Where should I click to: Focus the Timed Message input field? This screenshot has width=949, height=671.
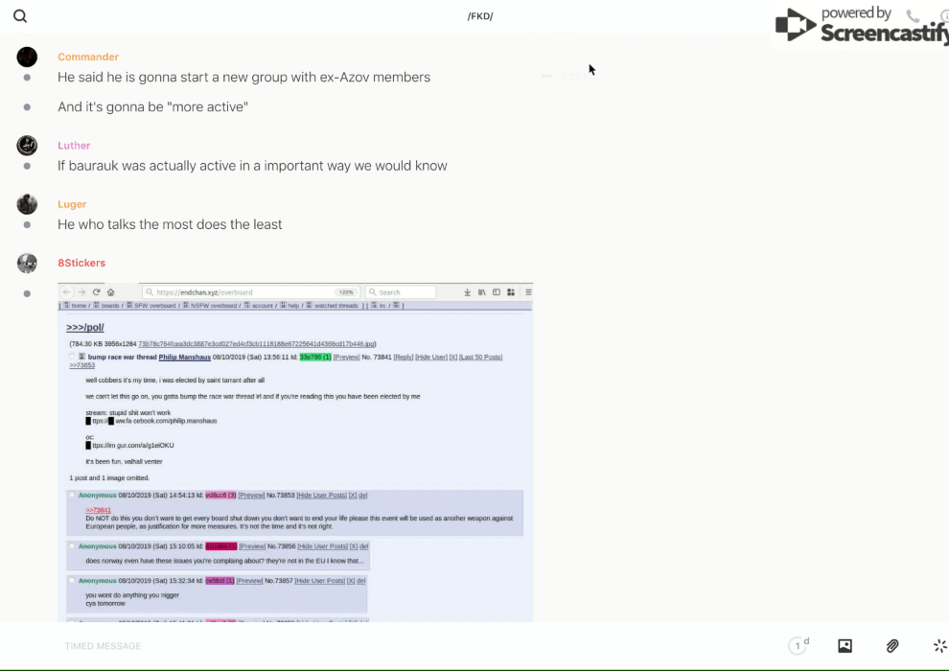point(383,646)
